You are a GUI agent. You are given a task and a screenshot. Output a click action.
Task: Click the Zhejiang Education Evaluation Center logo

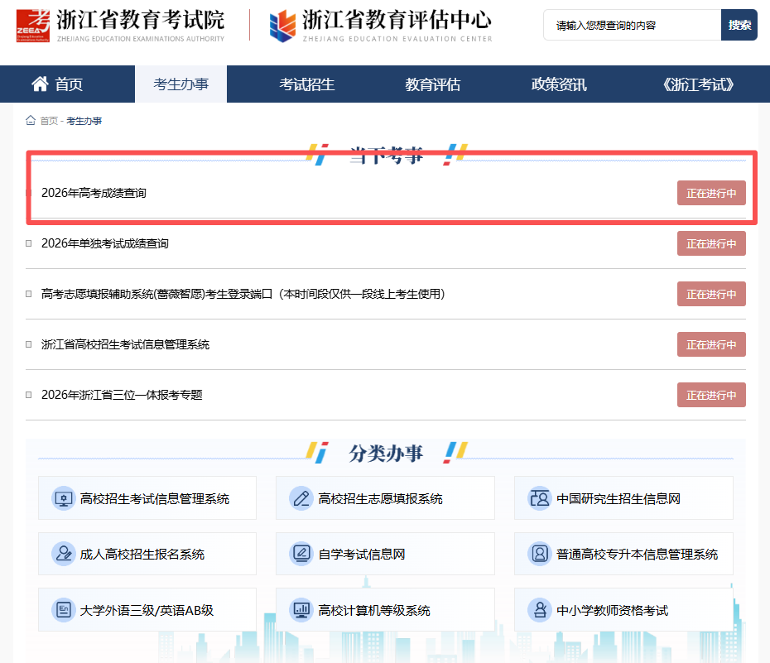pyautogui.click(x=283, y=26)
